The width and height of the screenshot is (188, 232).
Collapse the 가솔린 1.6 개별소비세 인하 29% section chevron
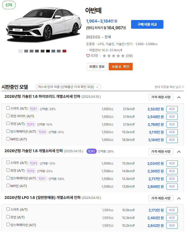179,152
